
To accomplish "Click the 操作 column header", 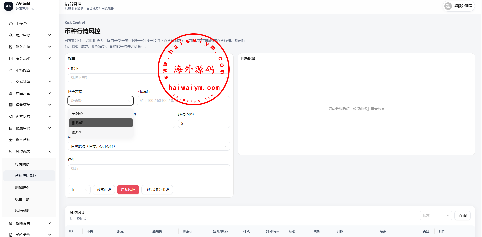I will coord(442,231).
